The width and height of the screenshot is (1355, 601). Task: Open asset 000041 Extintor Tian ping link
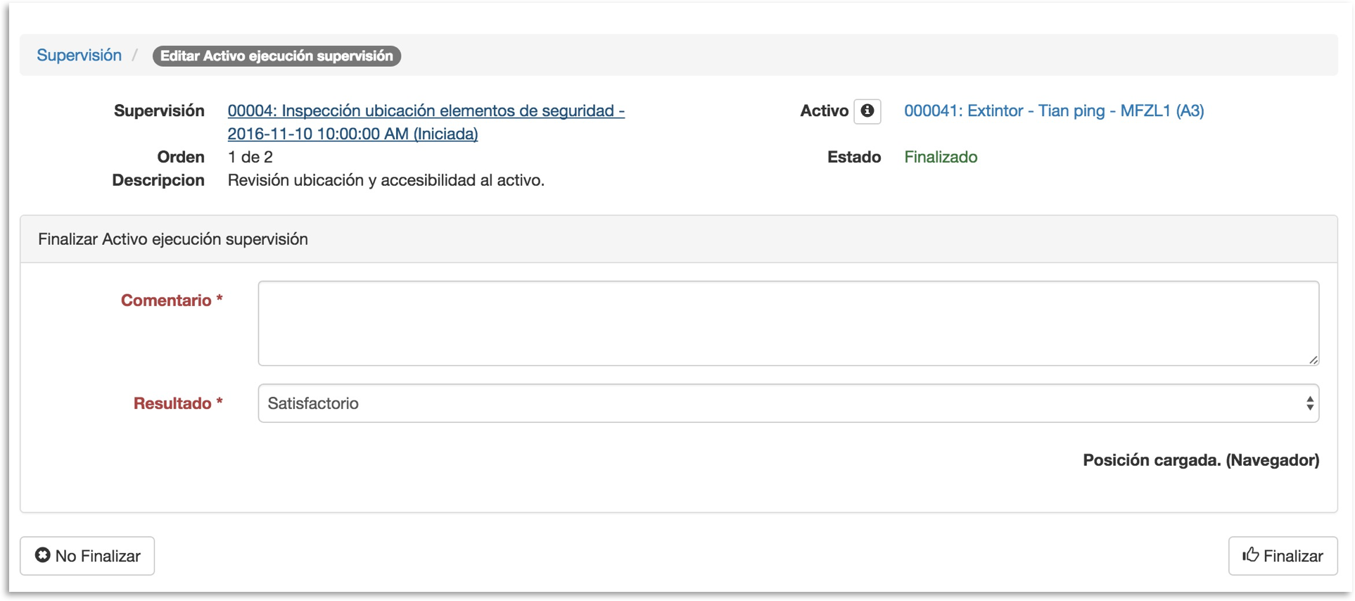click(1053, 111)
